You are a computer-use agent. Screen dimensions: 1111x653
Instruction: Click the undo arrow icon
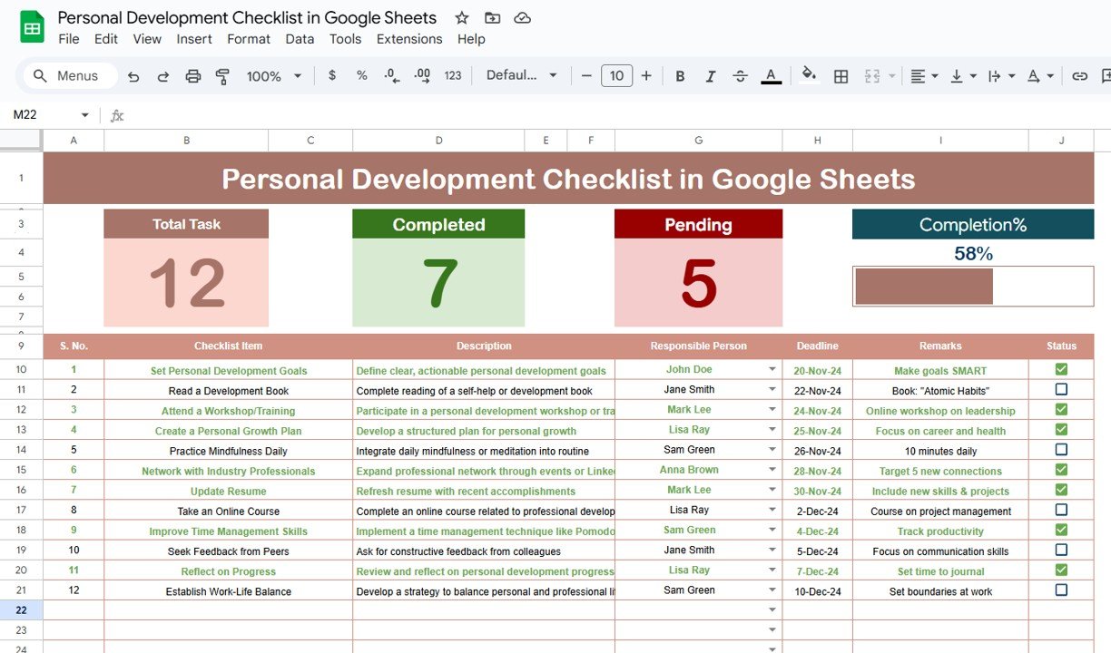pyautogui.click(x=133, y=76)
